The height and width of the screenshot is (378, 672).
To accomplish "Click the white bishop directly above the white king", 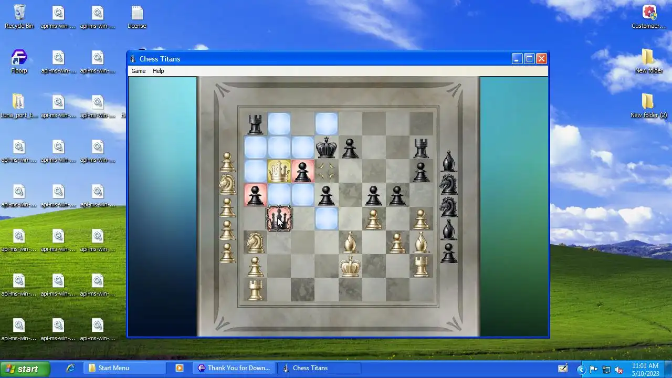I will (350, 242).
